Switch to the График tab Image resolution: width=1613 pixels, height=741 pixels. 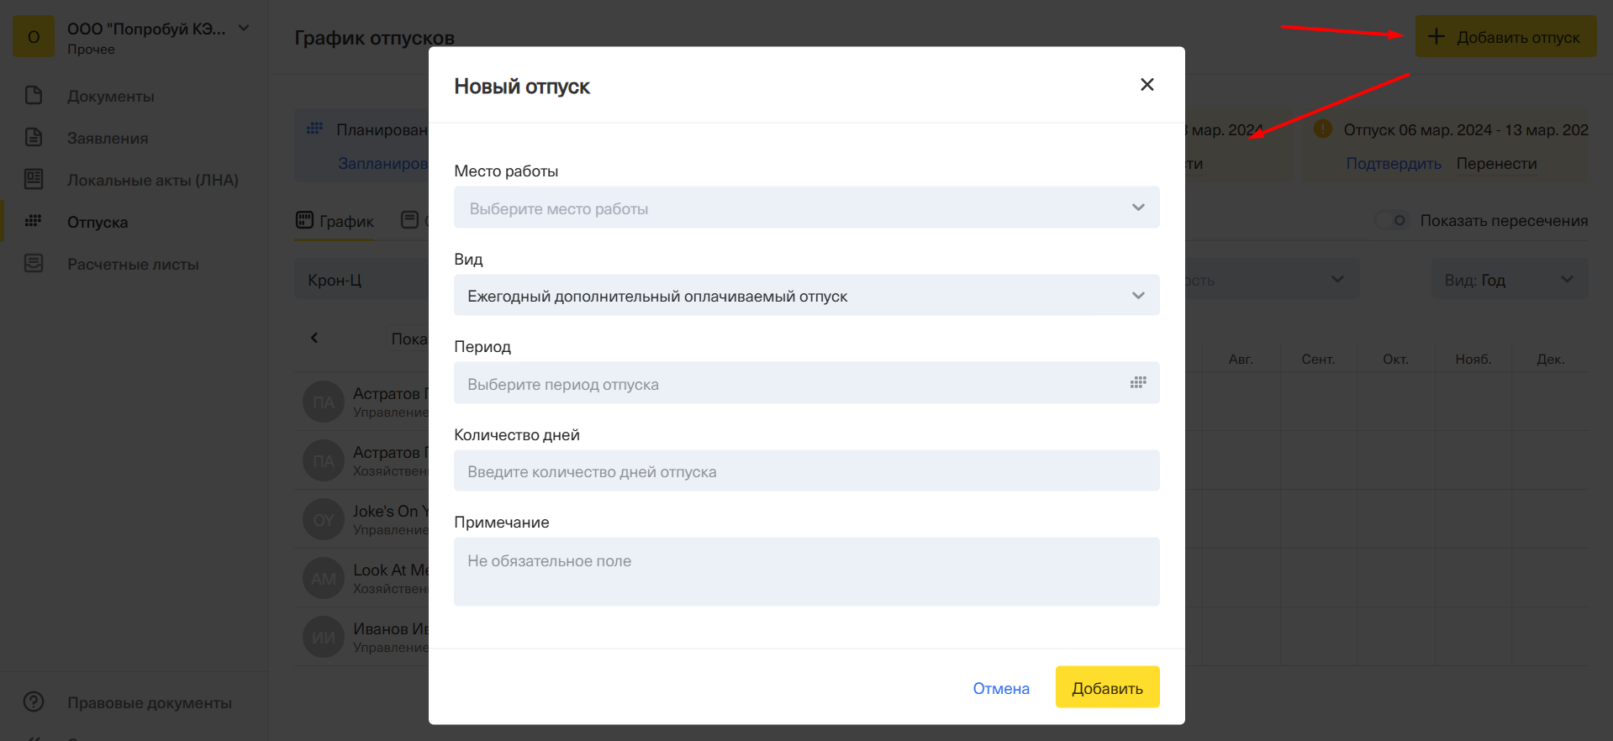point(335,221)
